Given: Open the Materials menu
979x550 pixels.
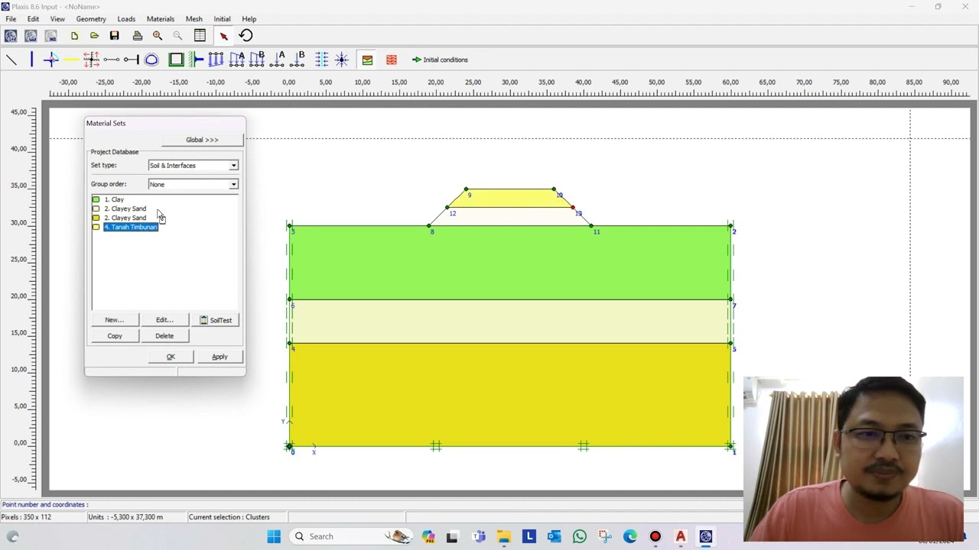Looking at the screenshot, I should (161, 19).
